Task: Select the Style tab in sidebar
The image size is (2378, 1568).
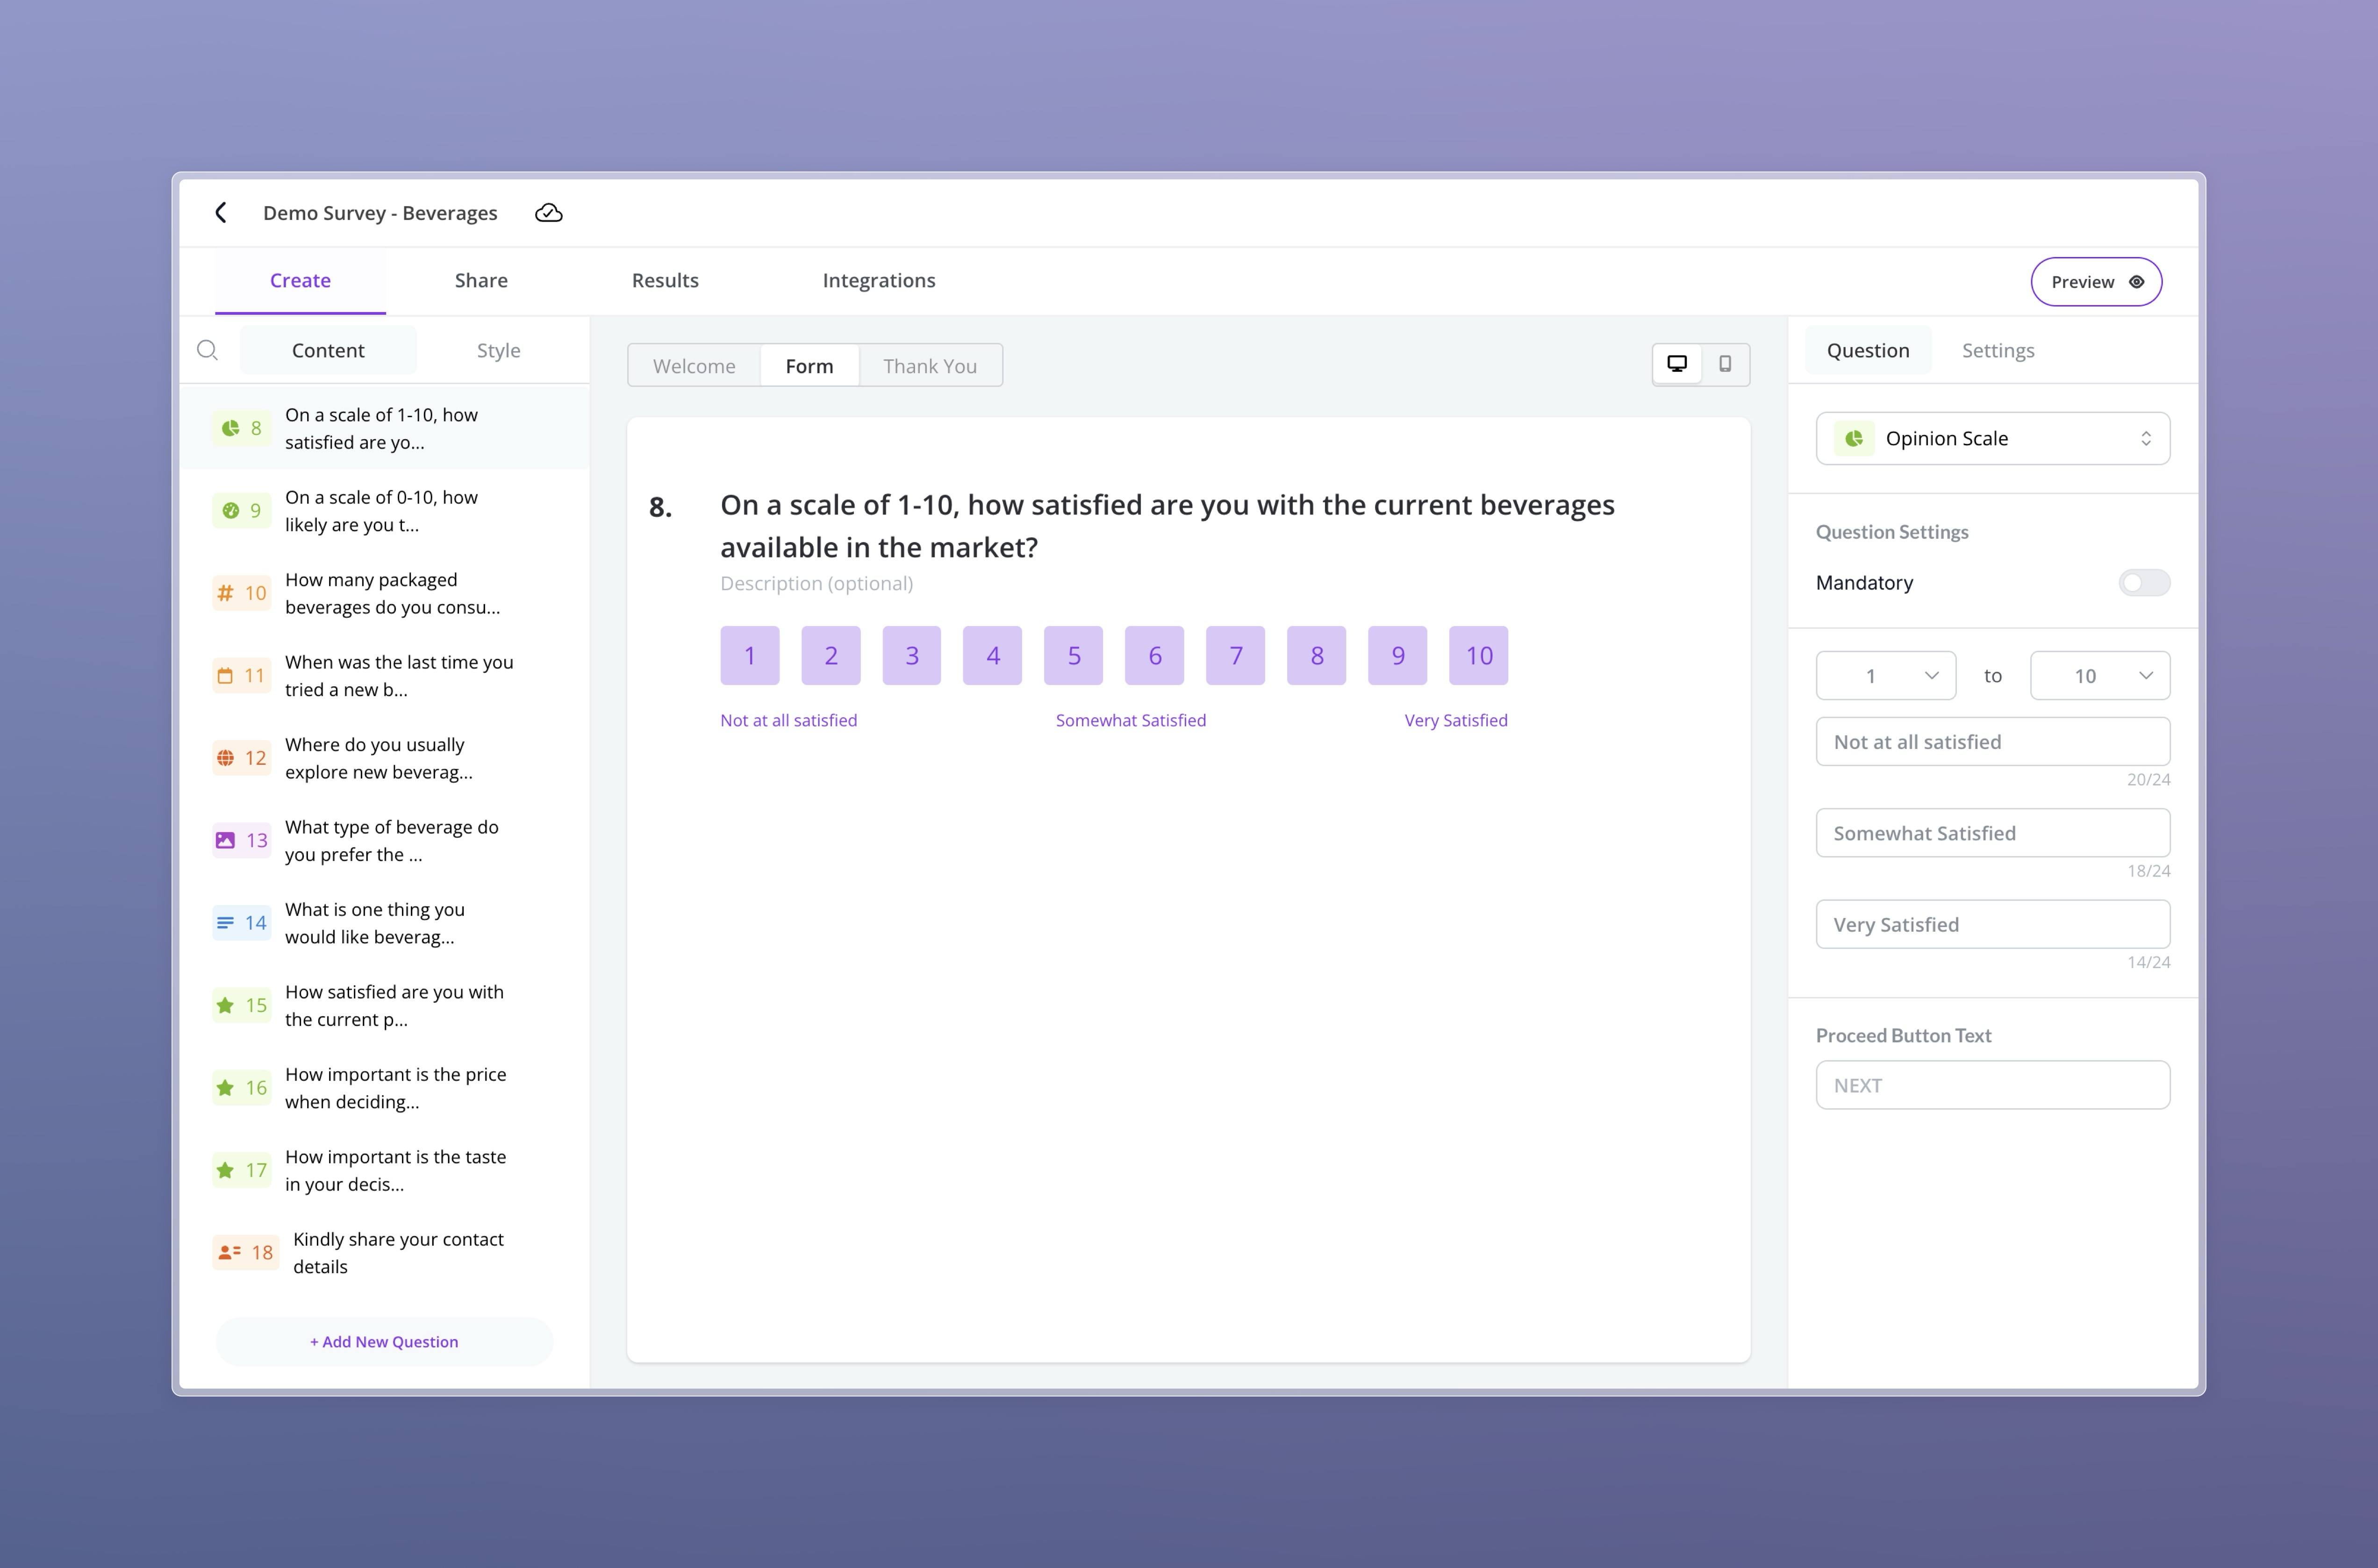Action: pos(498,350)
